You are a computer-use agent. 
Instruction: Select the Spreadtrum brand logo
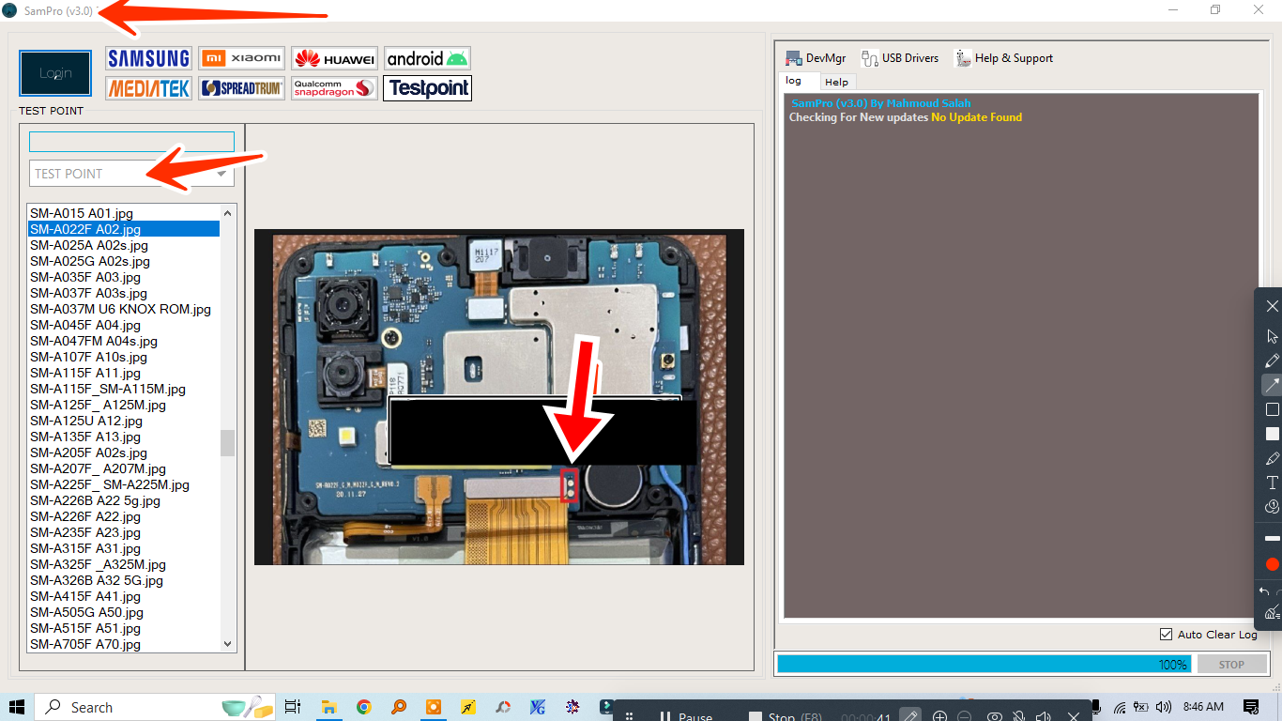[x=241, y=88]
